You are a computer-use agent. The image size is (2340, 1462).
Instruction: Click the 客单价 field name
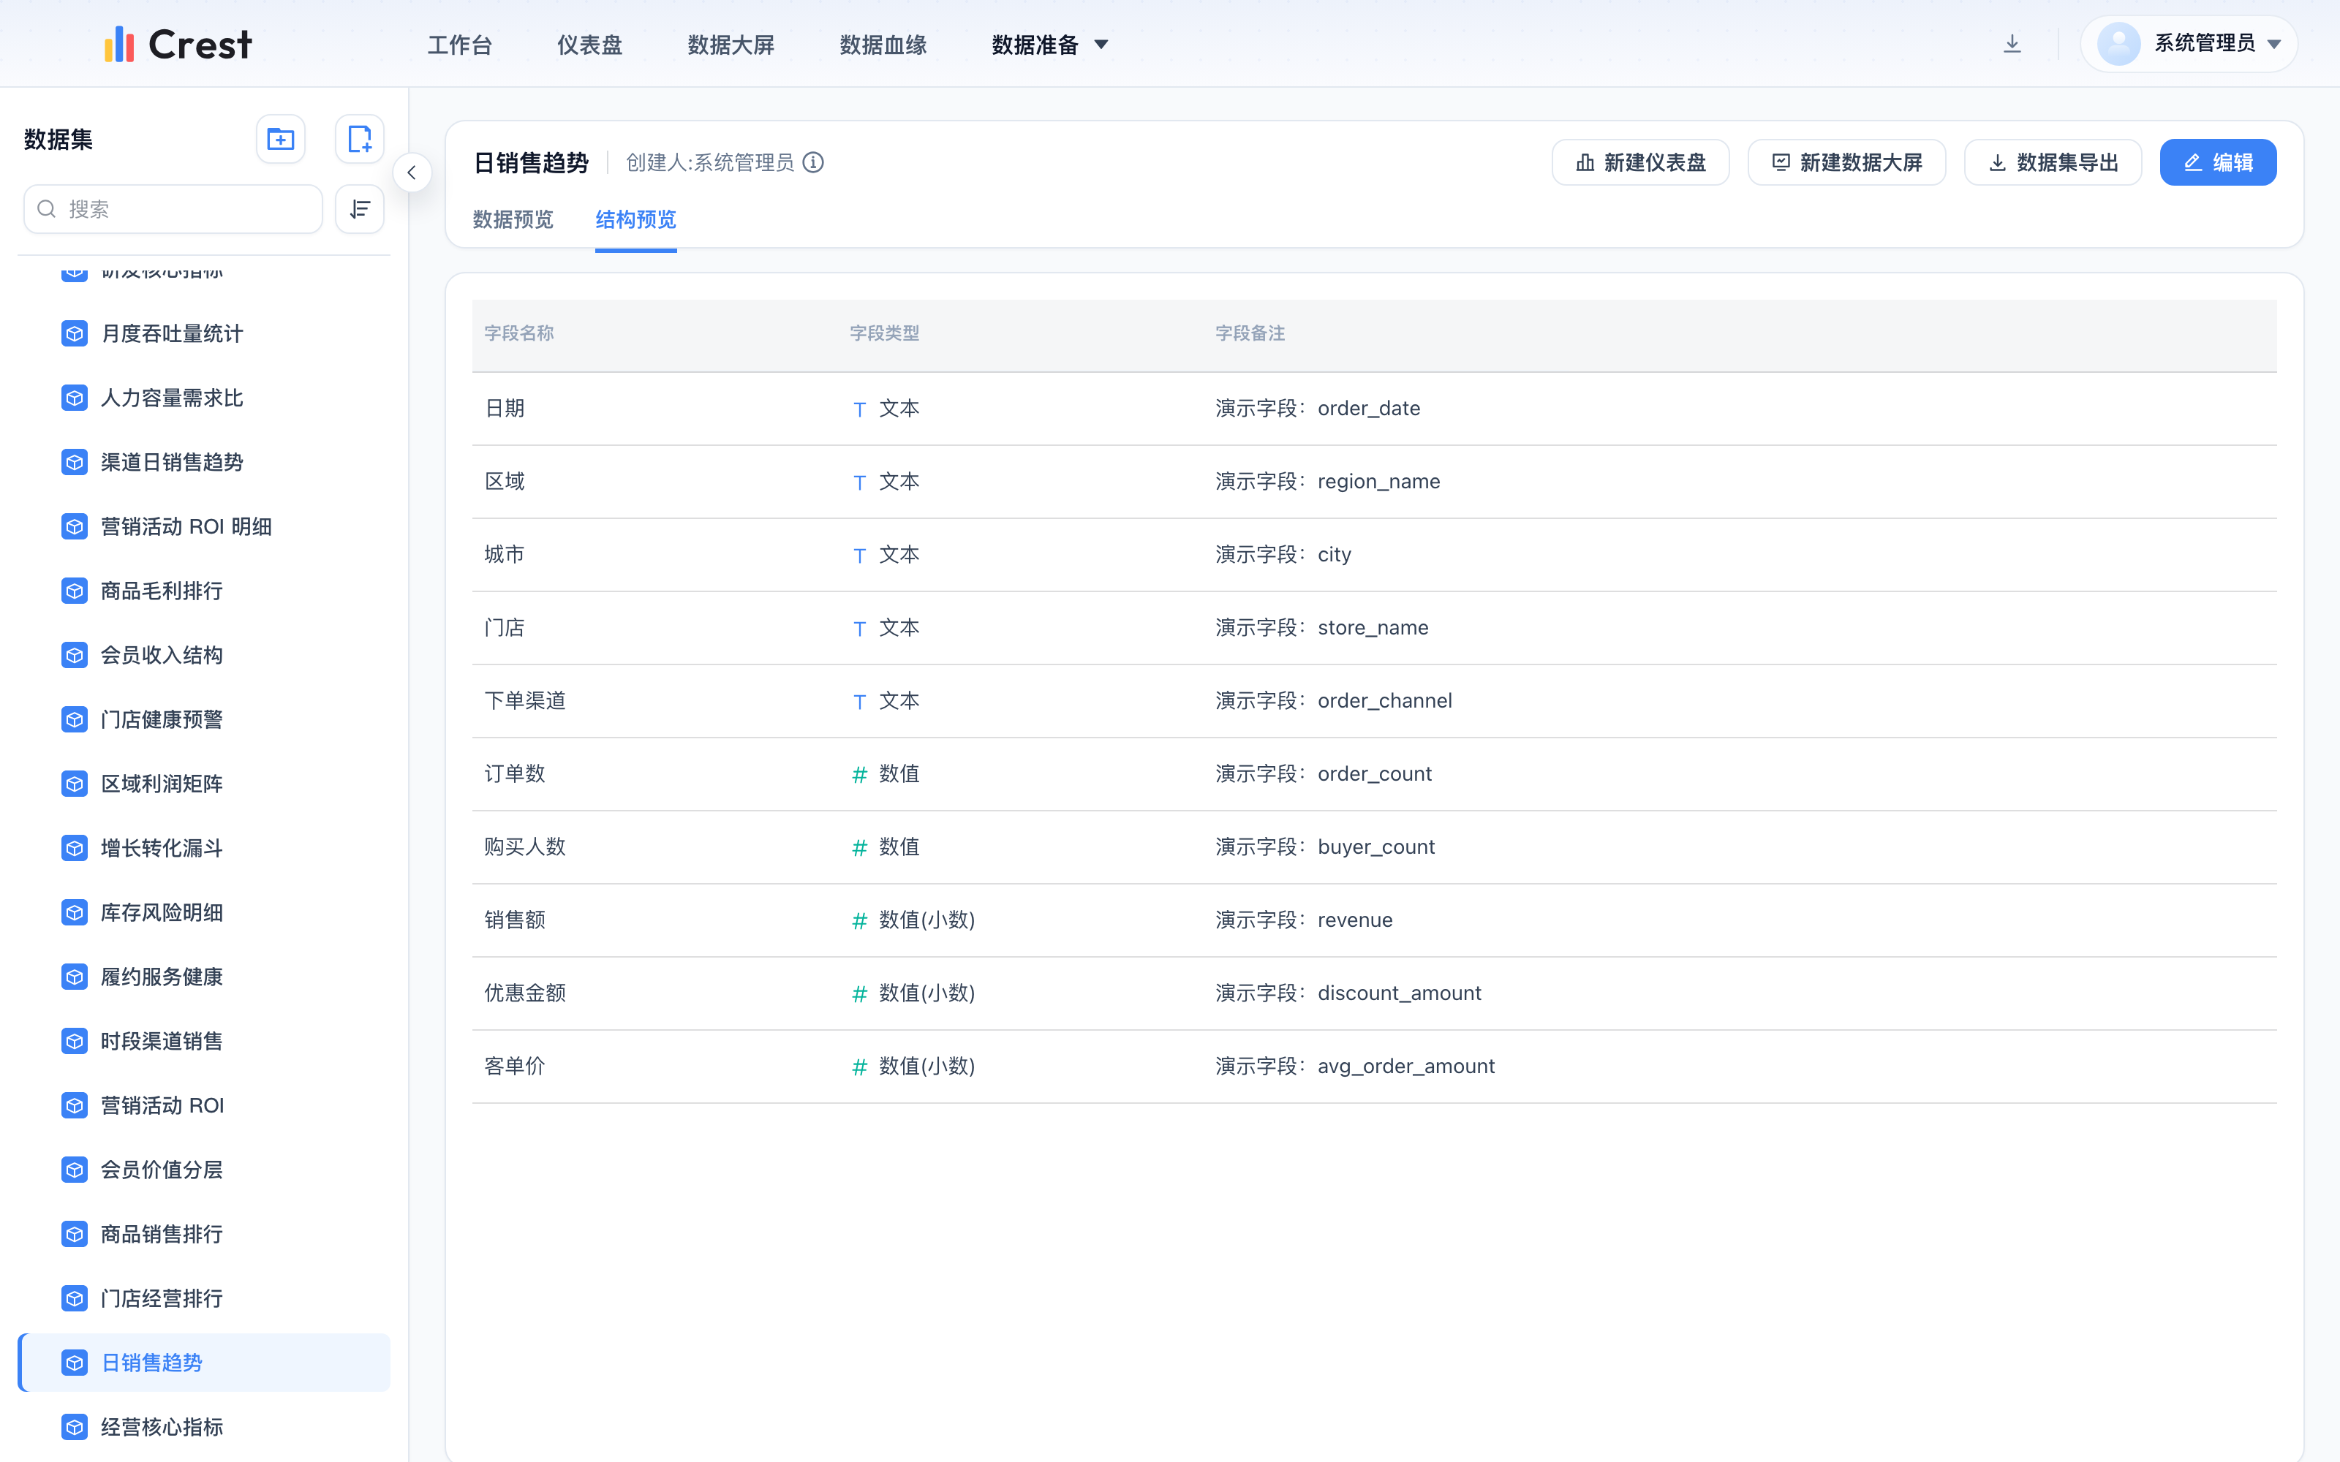(x=514, y=1067)
